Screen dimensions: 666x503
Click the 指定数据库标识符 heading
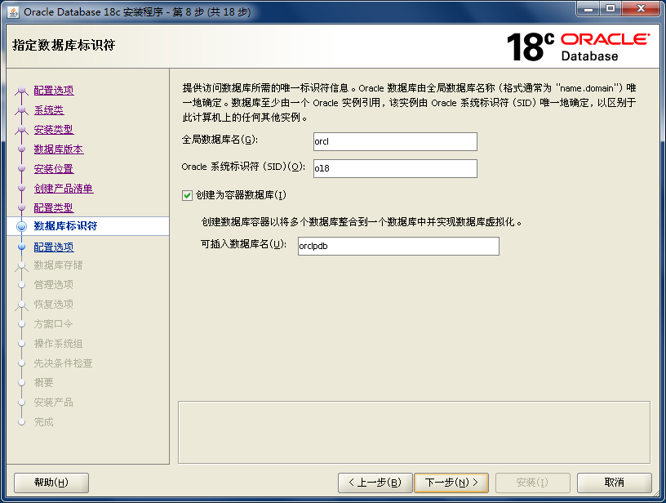(x=64, y=45)
